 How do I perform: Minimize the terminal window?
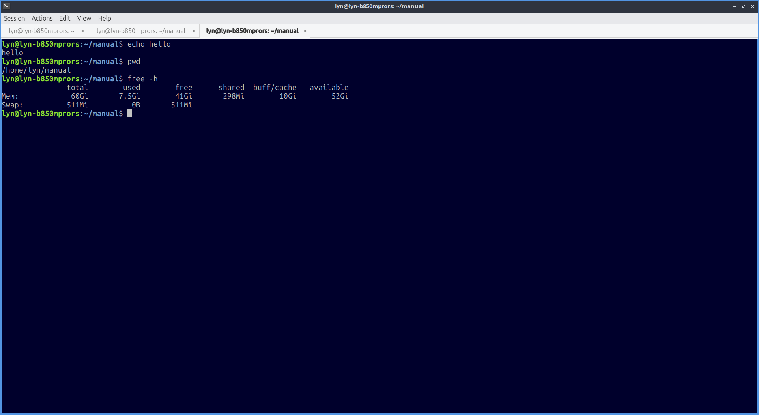pyautogui.click(x=734, y=6)
